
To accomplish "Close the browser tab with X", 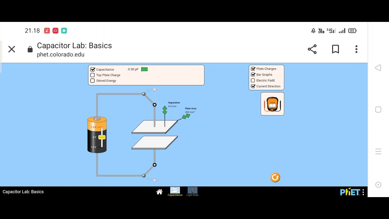I will (12, 49).
